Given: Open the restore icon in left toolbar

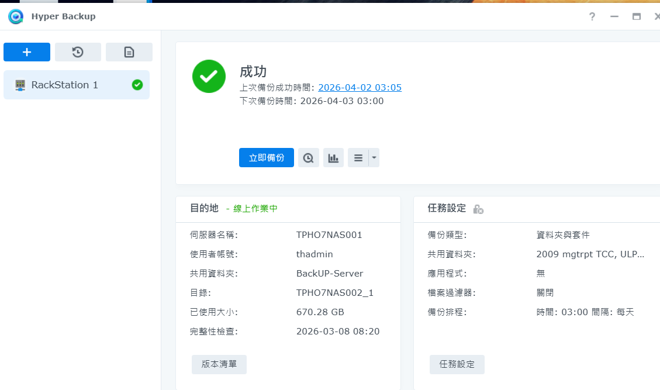Looking at the screenshot, I should pos(78,52).
